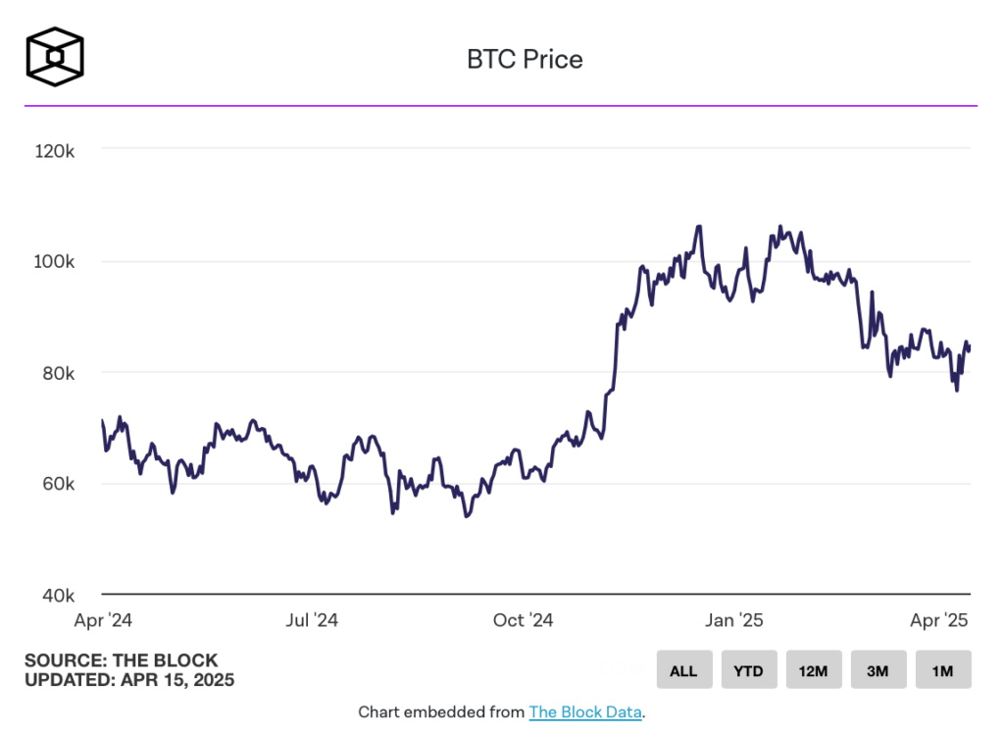Viewport: 1004px width, 735px height.
Task: Choose the 12M time range
Action: coord(814,670)
